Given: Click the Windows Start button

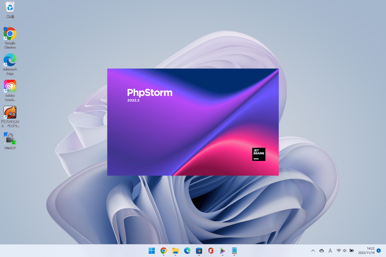Looking at the screenshot, I should [152, 250].
